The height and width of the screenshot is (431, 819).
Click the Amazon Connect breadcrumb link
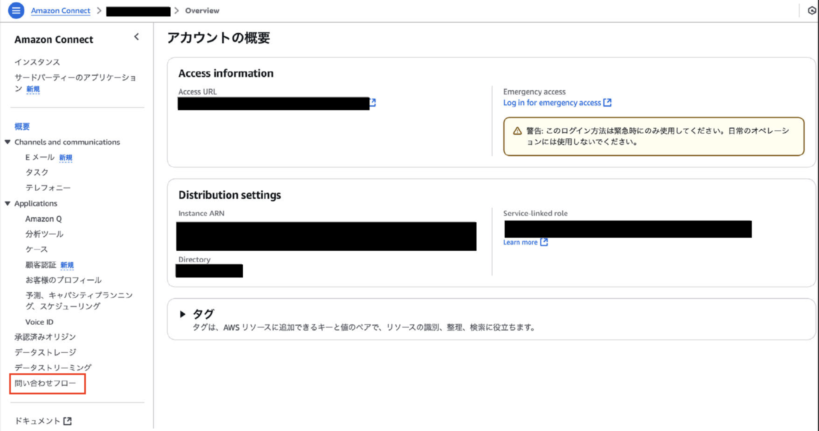pyautogui.click(x=60, y=10)
